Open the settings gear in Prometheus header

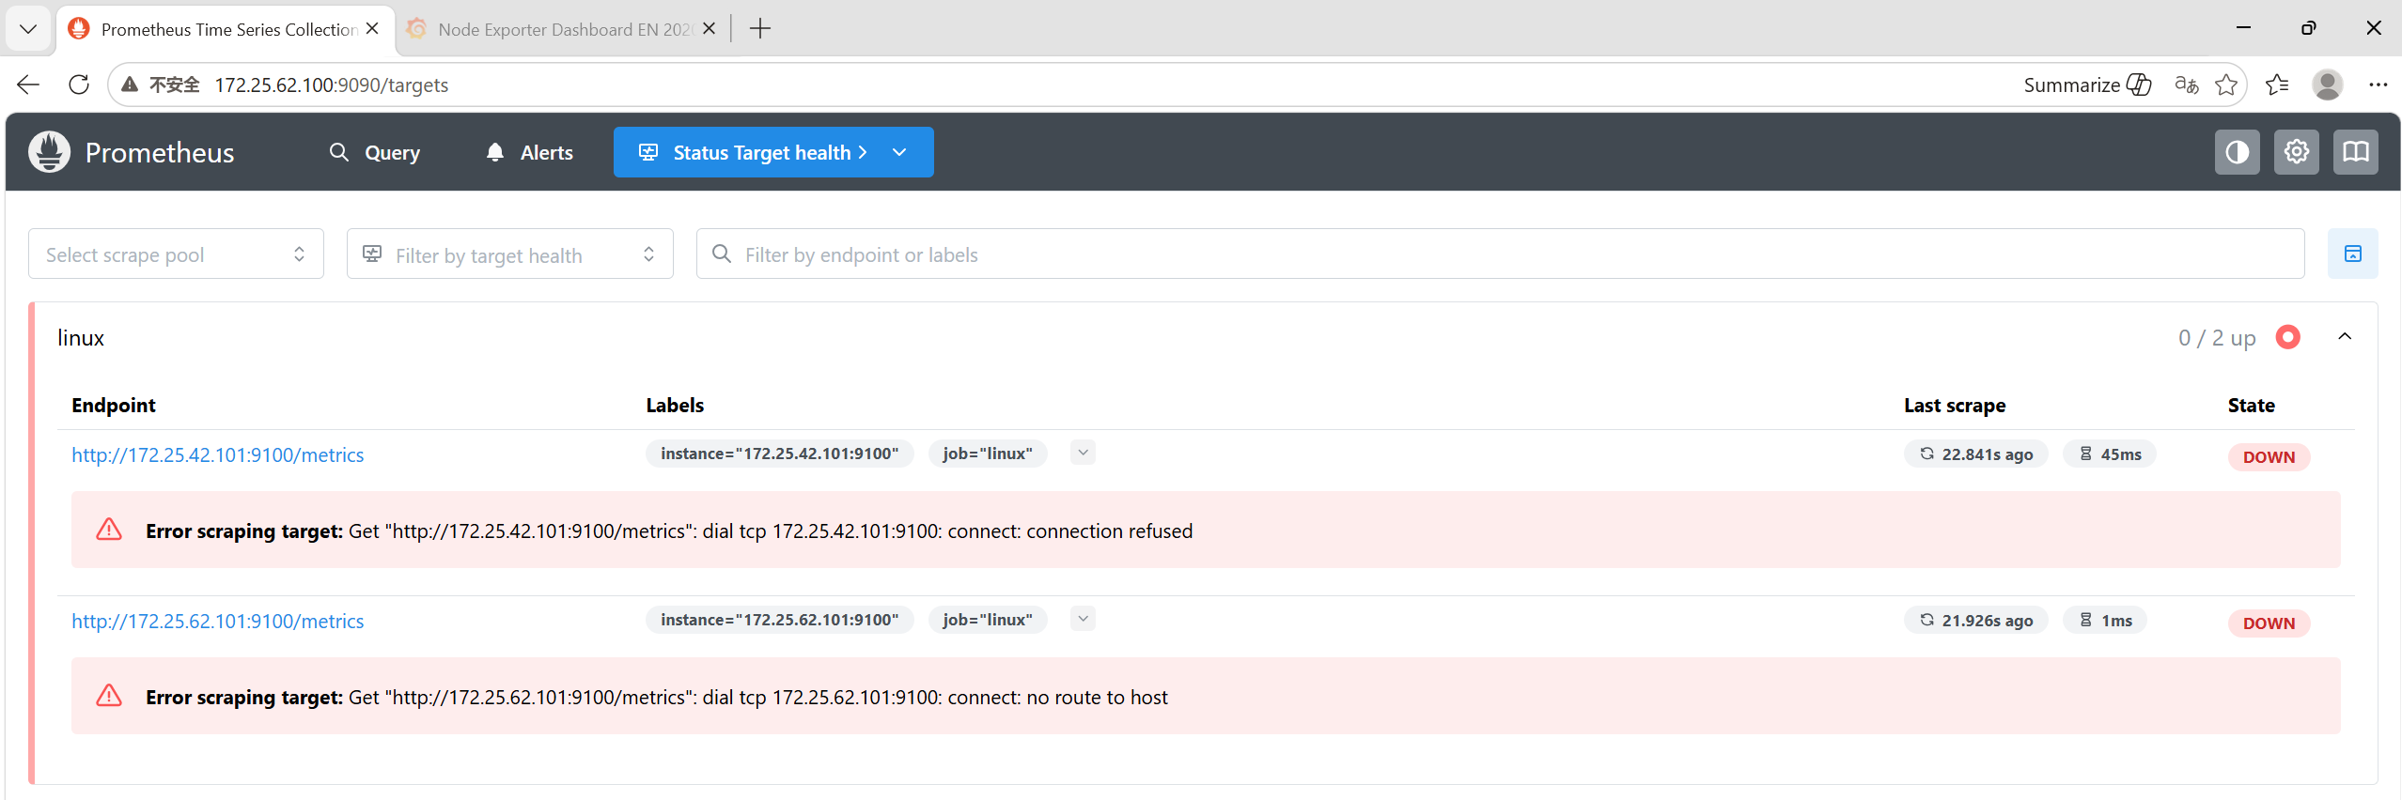[x=2296, y=152]
